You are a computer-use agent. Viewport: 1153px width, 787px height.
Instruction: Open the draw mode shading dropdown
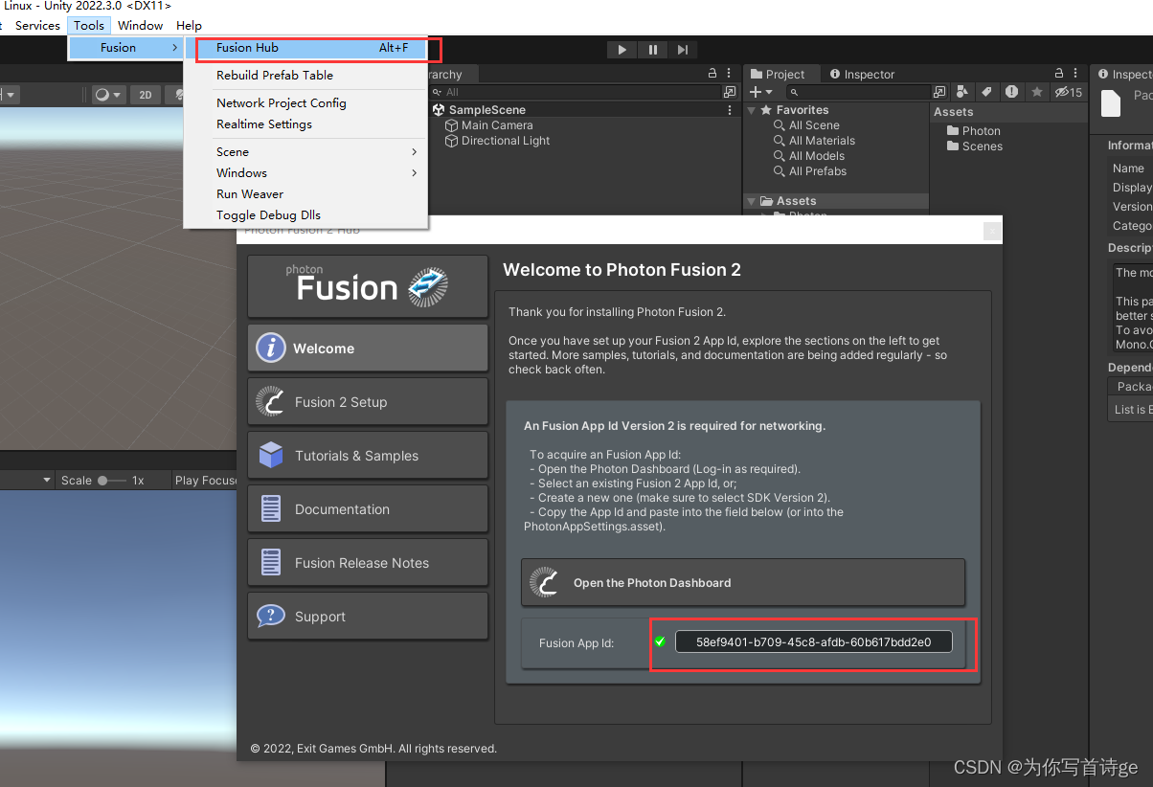click(108, 95)
